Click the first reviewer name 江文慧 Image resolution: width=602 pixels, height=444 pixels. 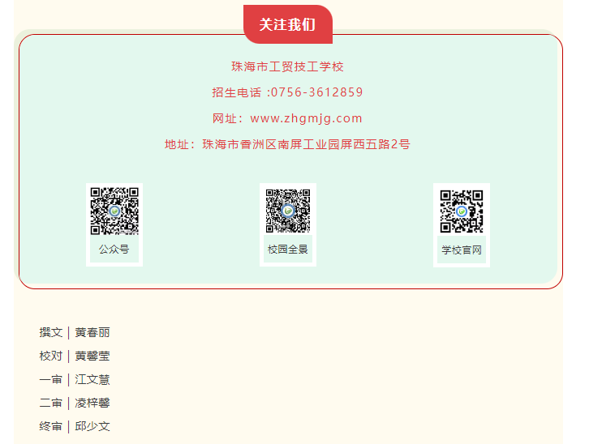point(92,379)
